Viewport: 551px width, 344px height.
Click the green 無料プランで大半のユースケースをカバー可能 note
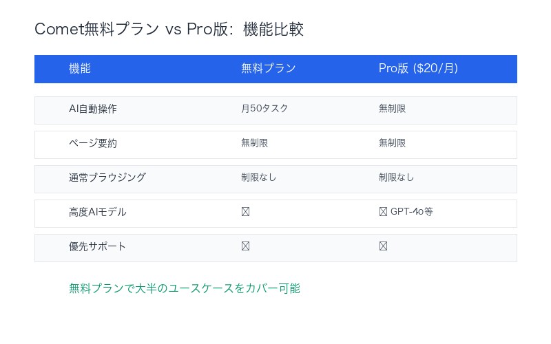185,288
